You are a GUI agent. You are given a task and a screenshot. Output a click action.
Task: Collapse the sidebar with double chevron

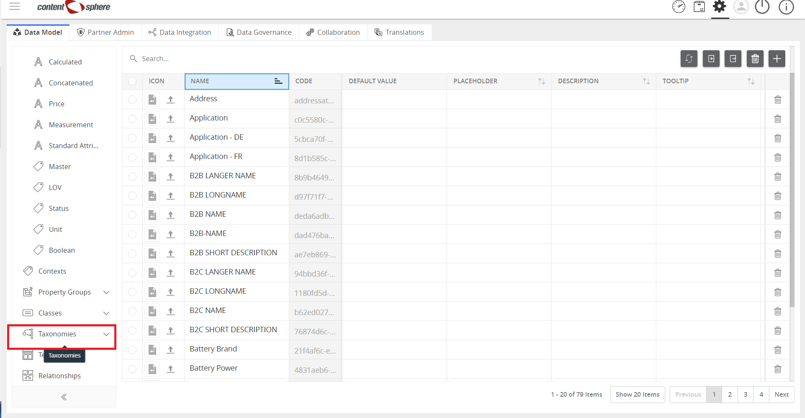(64, 397)
